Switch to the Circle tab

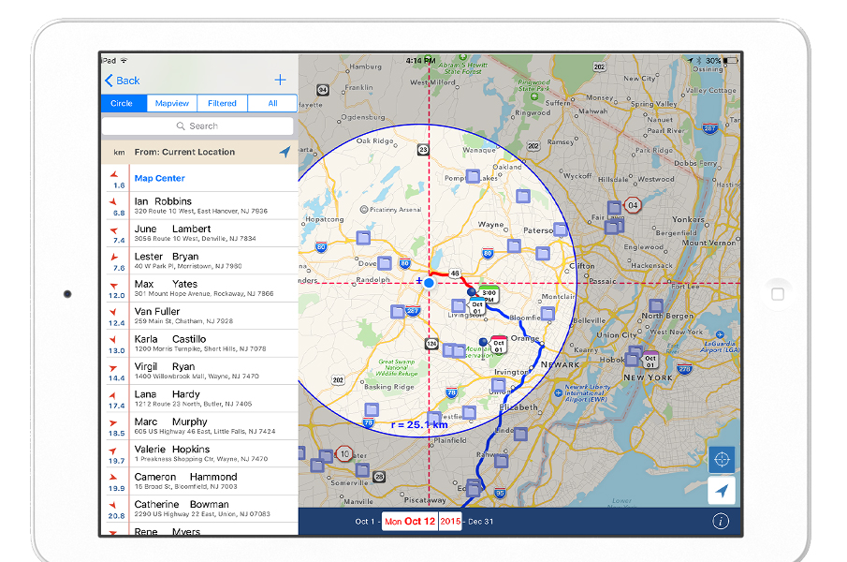point(123,103)
